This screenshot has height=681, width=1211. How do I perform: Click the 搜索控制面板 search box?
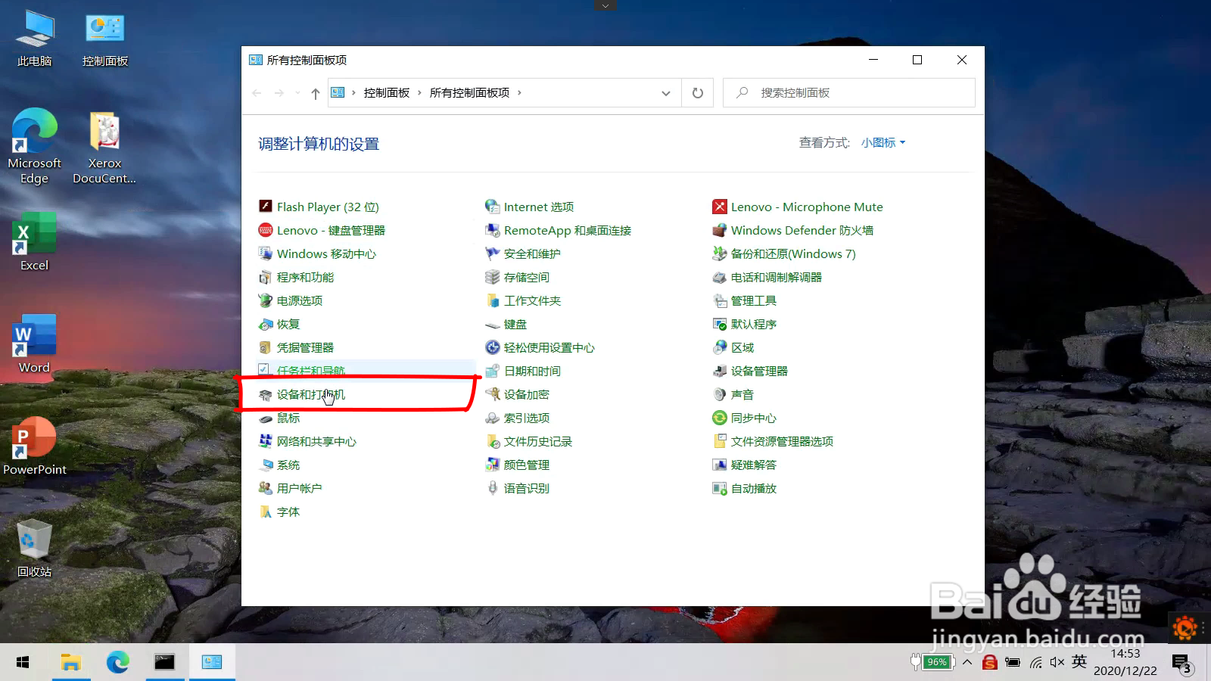click(x=848, y=92)
